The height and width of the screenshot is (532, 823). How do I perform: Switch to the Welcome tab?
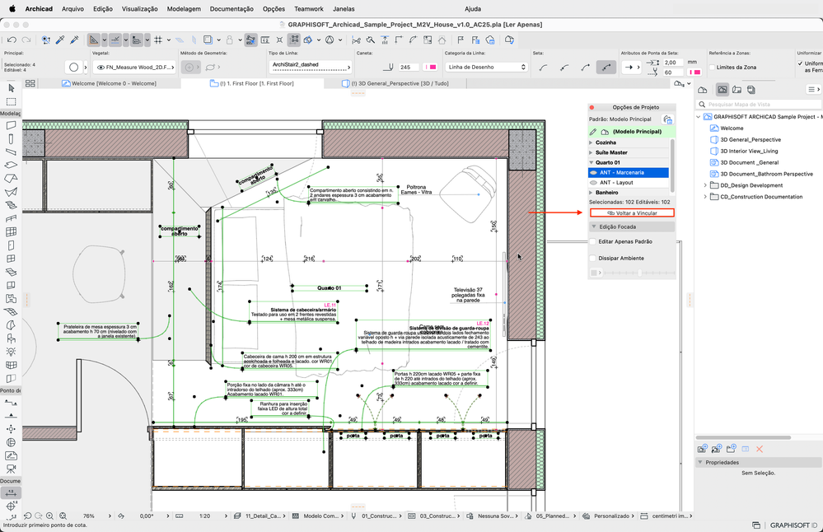(x=110, y=83)
